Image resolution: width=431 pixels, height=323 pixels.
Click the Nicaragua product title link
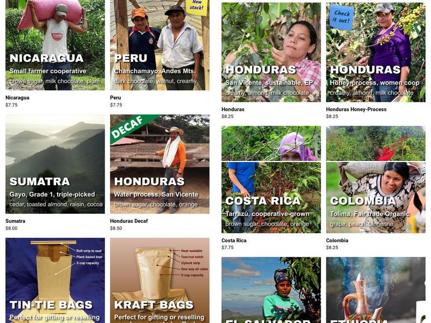(17, 97)
